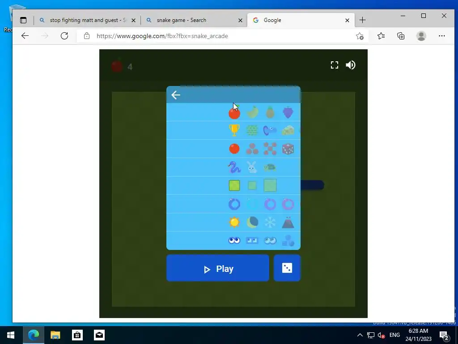Select the small board size square
Image resolution: width=458 pixels, height=344 pixels.
pyautogui.click(x=252, y=185)
